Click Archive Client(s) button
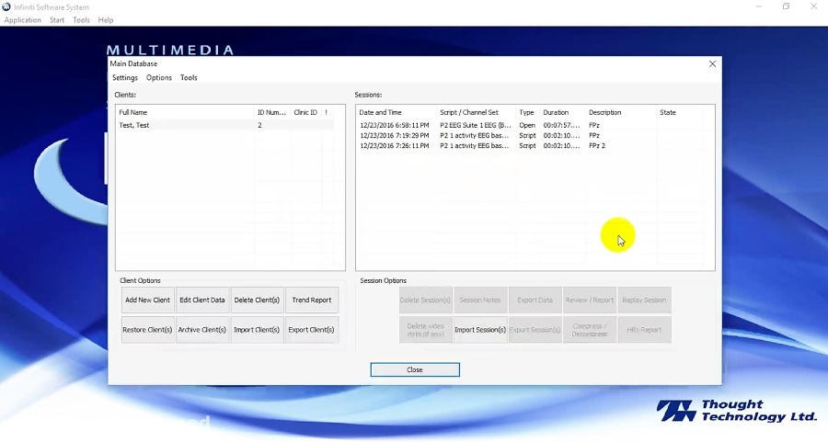828x442 pixels. pos(202,330)
